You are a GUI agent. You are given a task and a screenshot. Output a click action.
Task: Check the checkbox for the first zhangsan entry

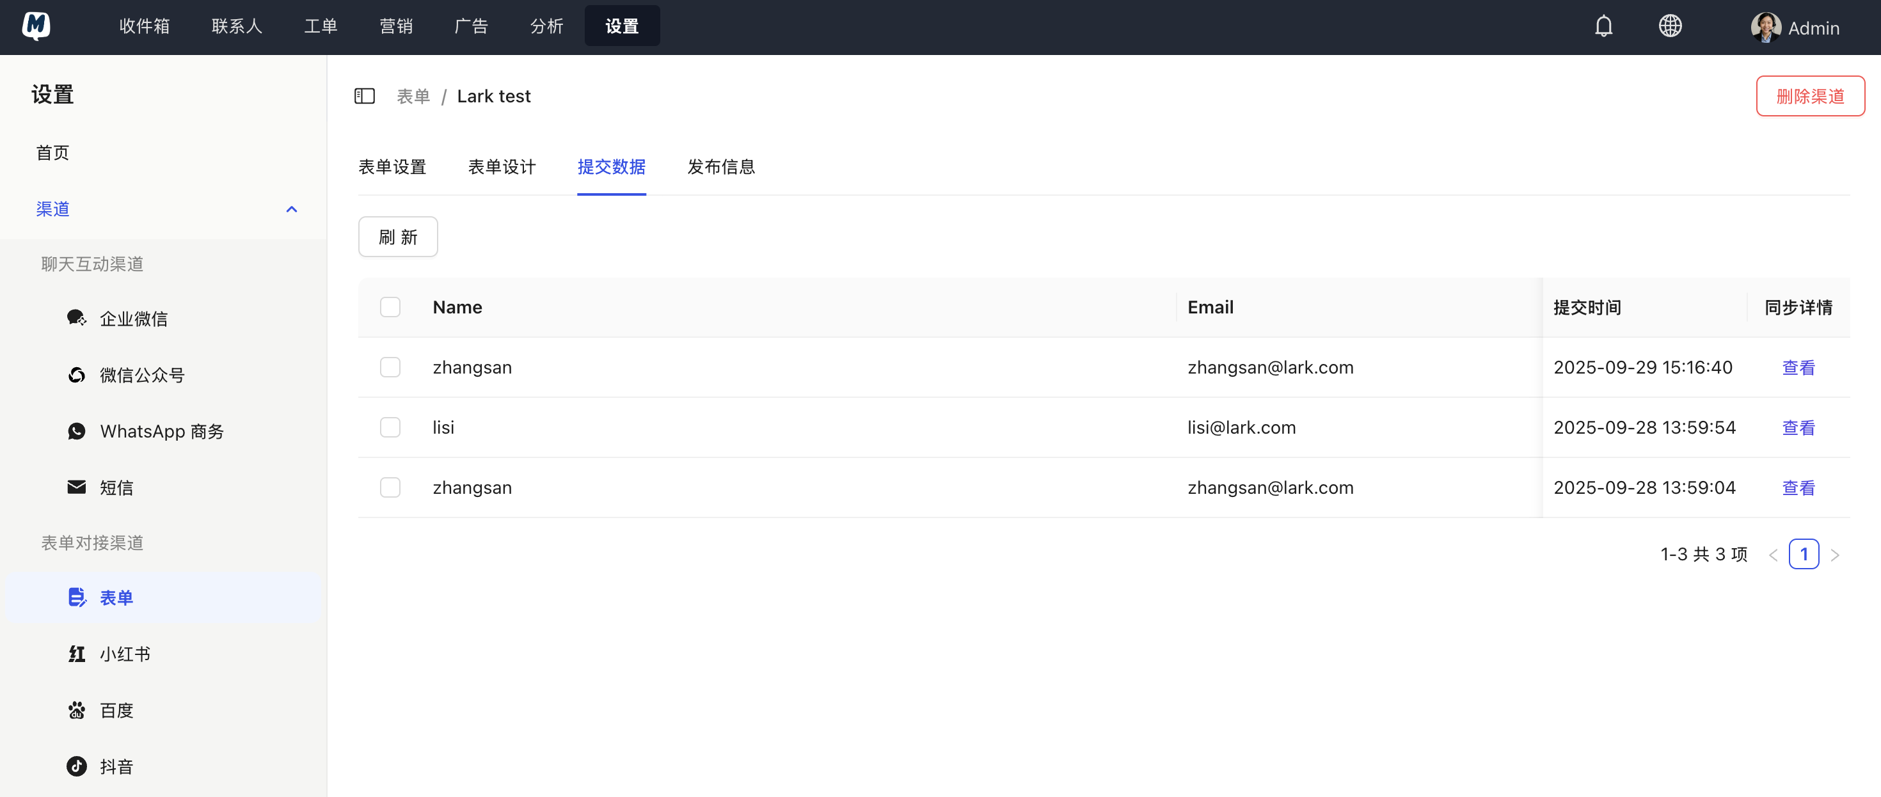[390, 367]
